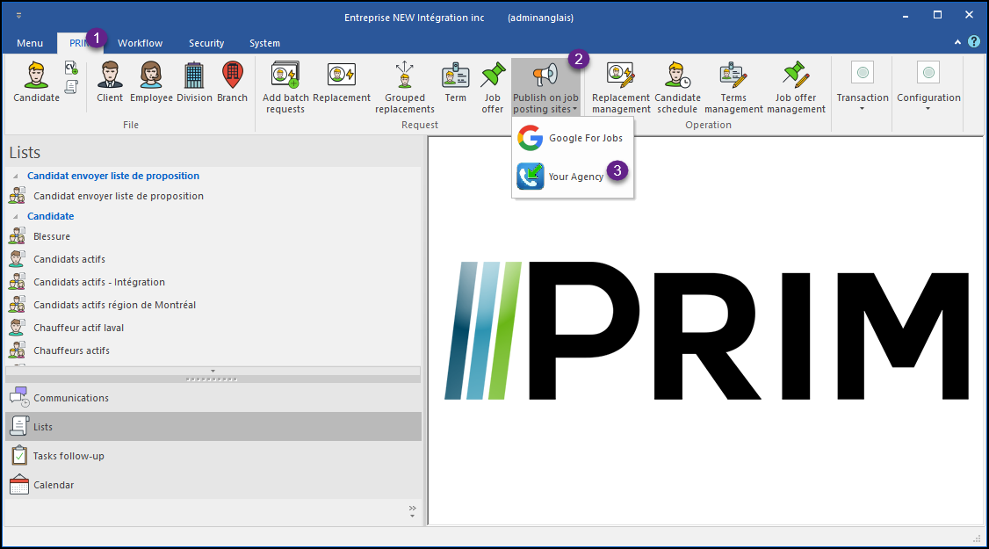Switch to the Workflow tab
The height and width of the screenshot is (549, 989).
pyautogui.click(x=140, y=43)
